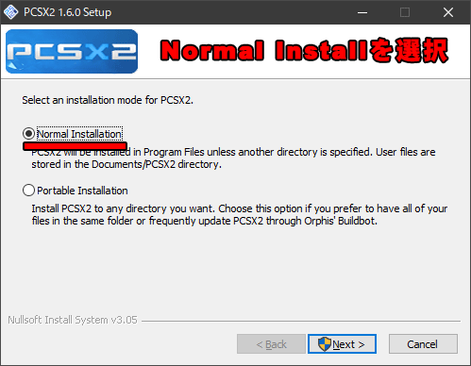Cancel the PCSX2 installation
The image size is (471, 366).
423,344
